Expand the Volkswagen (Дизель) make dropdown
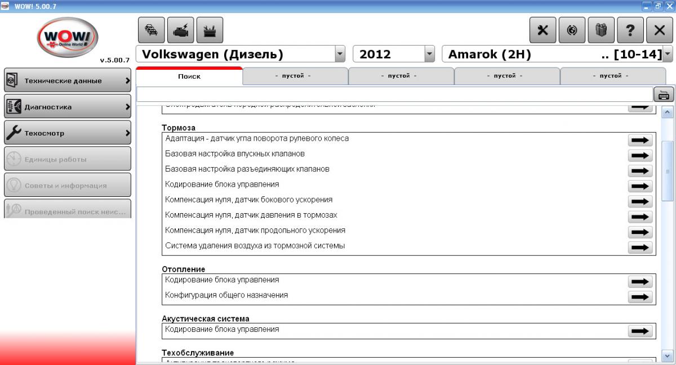Screen dimensions: 676x365 point(340,54)
